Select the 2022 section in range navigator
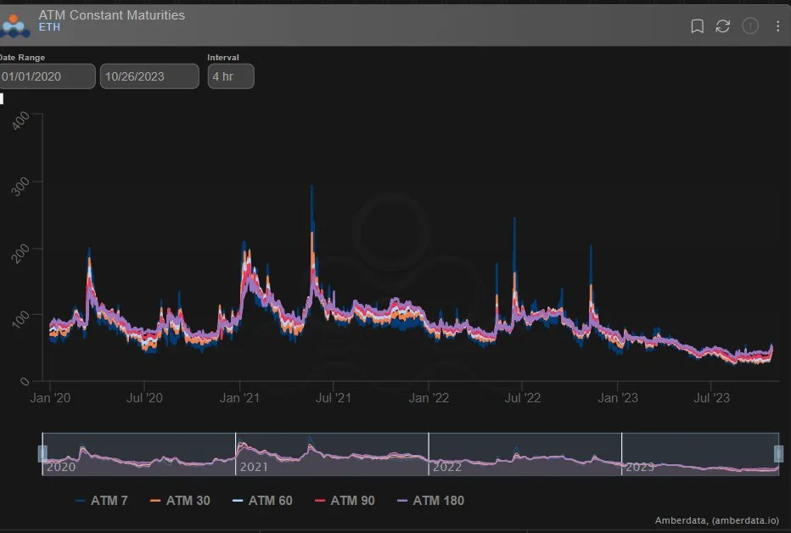The width and height of the screenshot is (791, 533). coord(525,454)
